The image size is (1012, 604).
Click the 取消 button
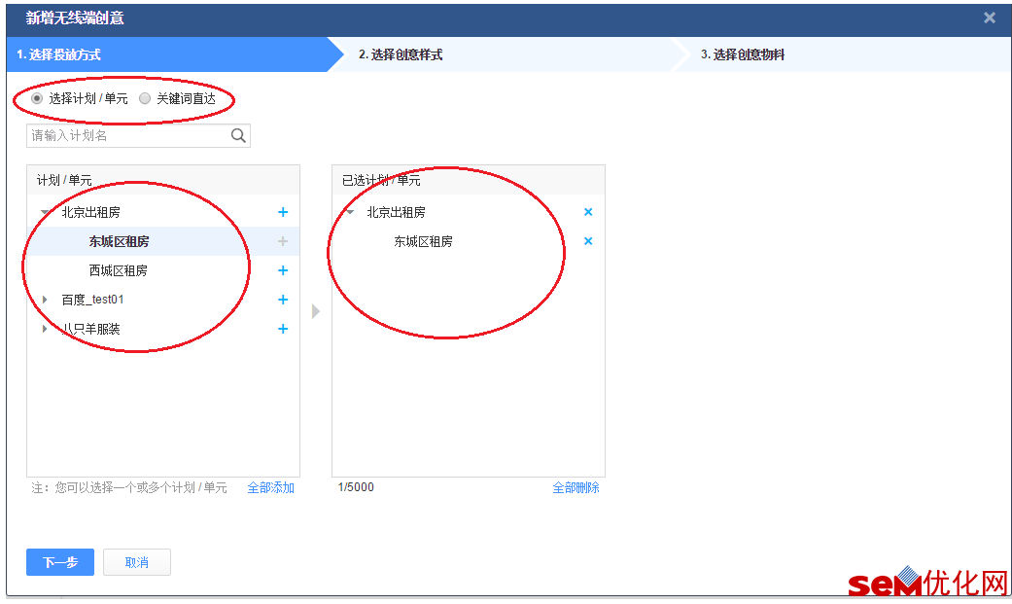(137, 562)
